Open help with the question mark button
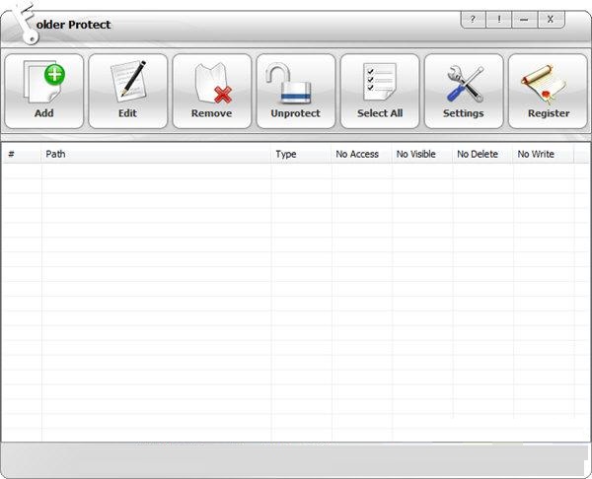This screenshot has width=592, height=479. 474,19
